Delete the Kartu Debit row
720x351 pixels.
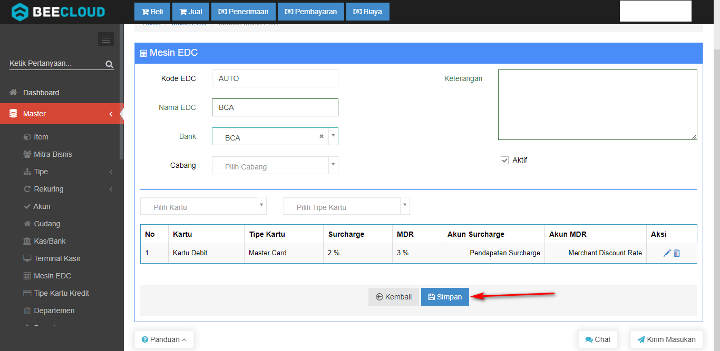pyautogui.click(x=677, y=253)
